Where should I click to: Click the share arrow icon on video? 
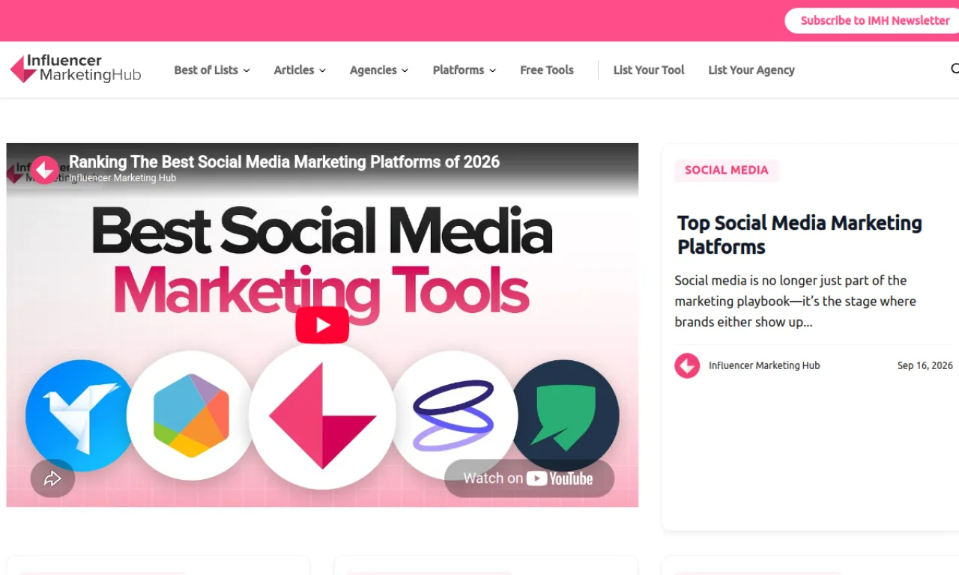pos(52,478)
